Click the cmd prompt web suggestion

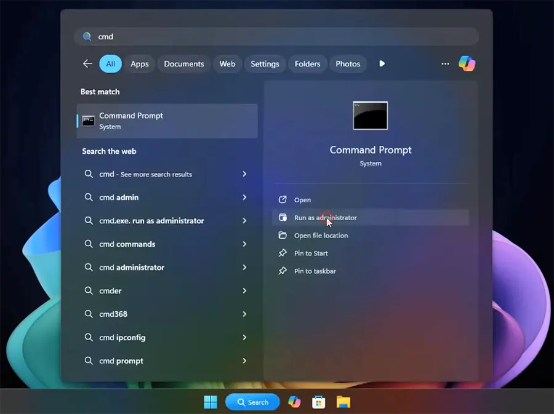[x=119, y=360]
